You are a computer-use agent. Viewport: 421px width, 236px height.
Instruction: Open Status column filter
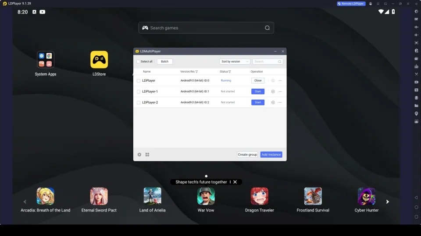tap(229, 72)
